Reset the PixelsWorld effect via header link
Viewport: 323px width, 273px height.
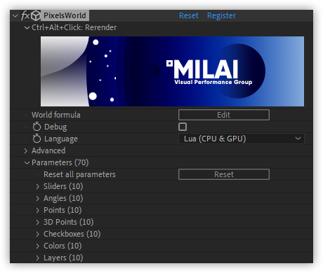(x=188, y=15)
